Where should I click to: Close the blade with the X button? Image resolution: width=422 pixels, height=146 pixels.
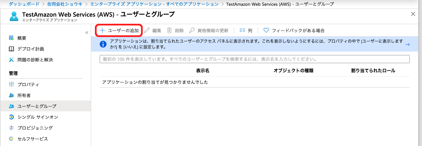[413, 14]
